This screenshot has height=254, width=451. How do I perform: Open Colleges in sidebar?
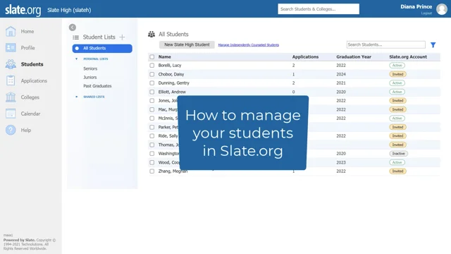pyautogui.click(x=30, y=97)
